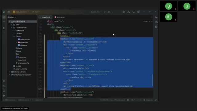Open Code With Me user icon
The image size is (197, 111).
click(x=129, y=12)
